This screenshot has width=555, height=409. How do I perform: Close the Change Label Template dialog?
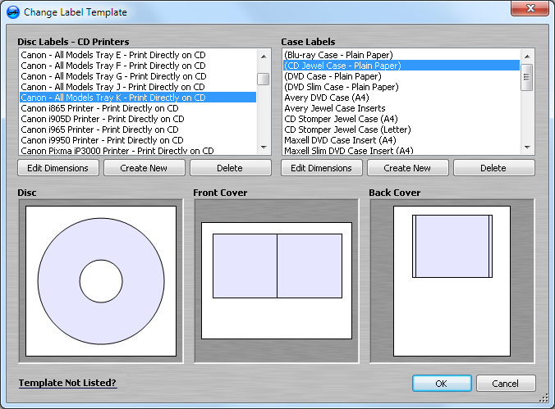click(530, 8)
